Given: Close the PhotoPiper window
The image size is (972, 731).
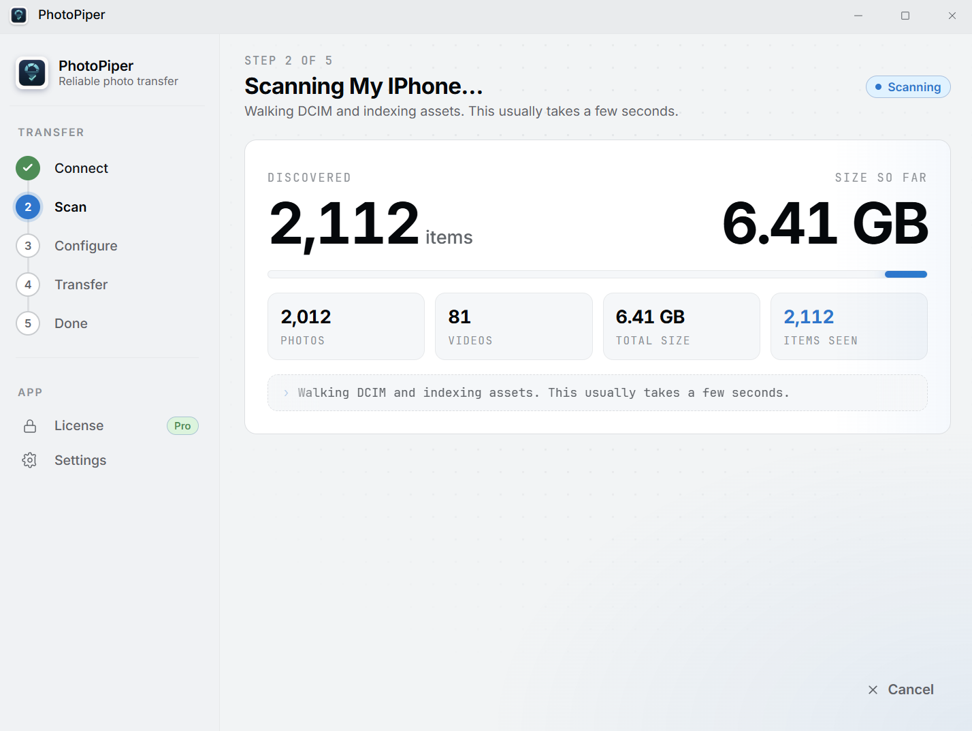Looking at the screenshot, I should [952, 16].
